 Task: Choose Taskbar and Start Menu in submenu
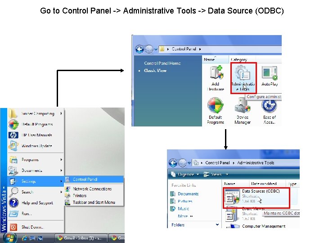94,202
